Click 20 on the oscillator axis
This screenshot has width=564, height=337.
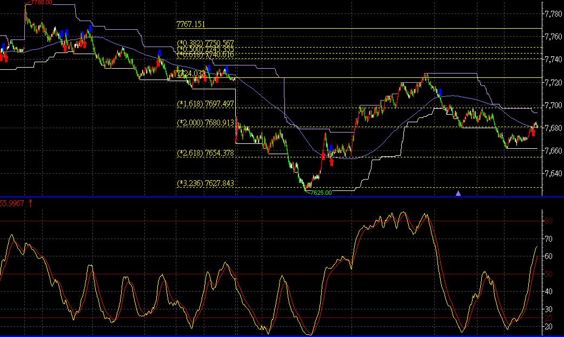click(x=548, y=327)
